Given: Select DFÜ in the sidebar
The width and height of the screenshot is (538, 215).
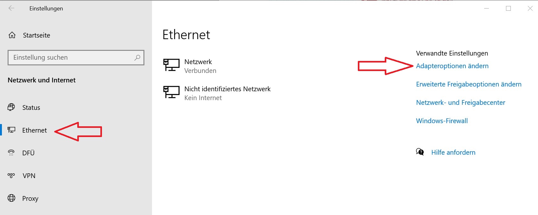Looking at the screenshot, I should 28,153.
